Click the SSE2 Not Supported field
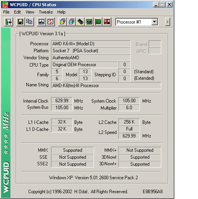This screenshot has width=198, height=199. 72,164
